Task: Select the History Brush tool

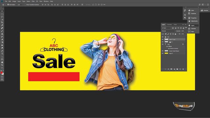Action: tap(2, 36)
